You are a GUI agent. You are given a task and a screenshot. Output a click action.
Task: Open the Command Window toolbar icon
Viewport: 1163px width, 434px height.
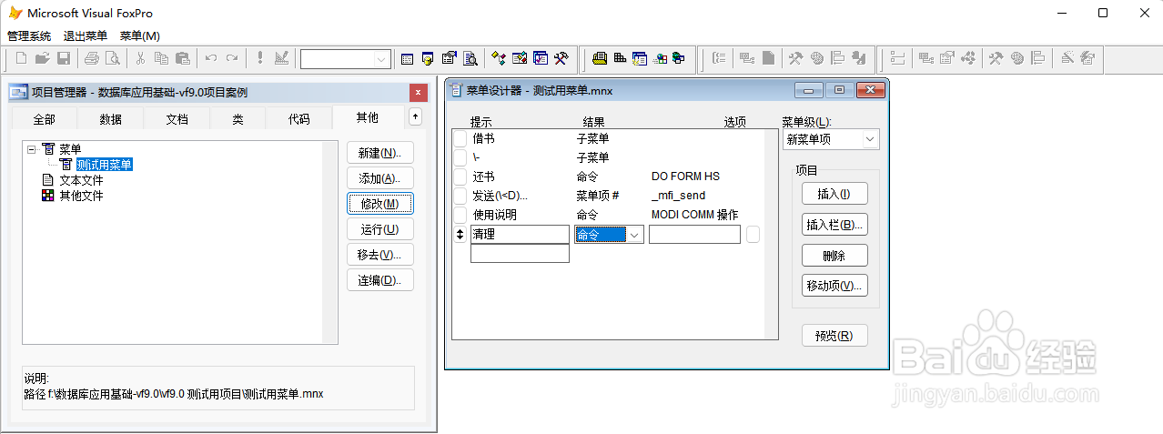[408, 58]
